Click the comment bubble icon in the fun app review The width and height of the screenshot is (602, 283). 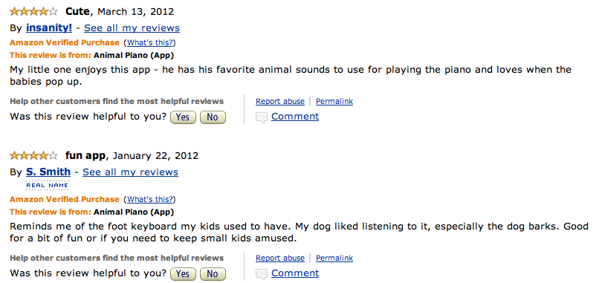(x=262, y=274)
